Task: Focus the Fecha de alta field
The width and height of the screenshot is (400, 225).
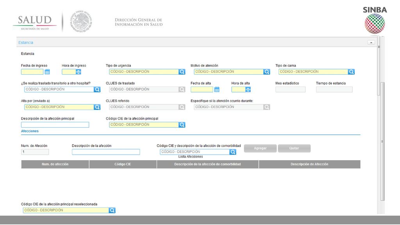Action: [202, 89]
